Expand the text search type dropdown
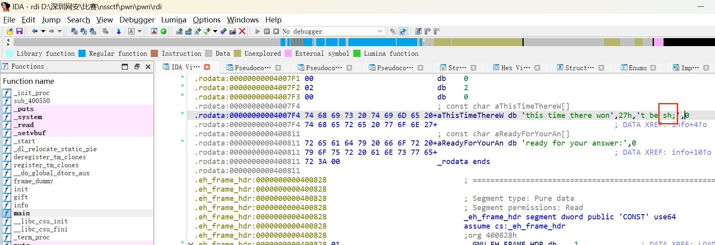This screenshot has width=715, height=245. pyautogui.click(x=139, y=31)
